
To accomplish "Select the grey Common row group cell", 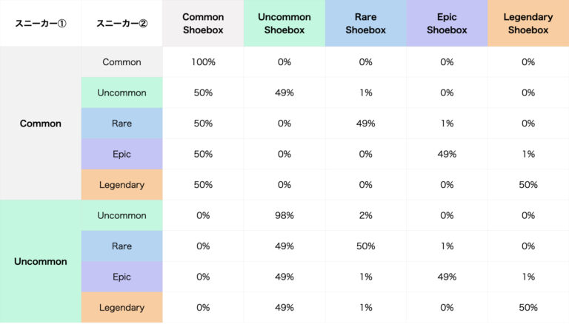I will point(41,124).
